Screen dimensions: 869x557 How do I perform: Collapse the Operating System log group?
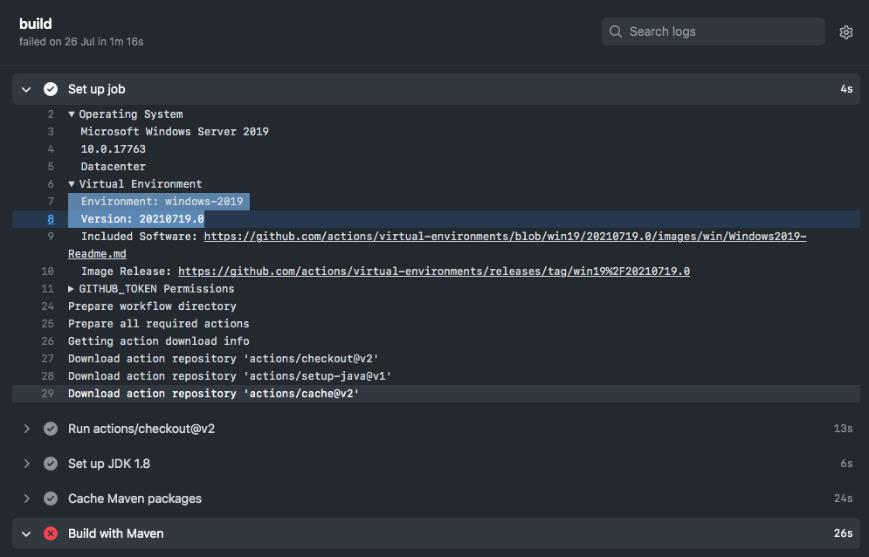click(x=72, y=114)
